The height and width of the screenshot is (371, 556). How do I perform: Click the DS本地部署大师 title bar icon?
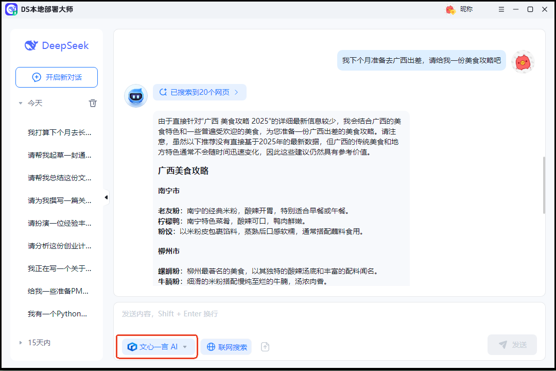pos(11,9)
